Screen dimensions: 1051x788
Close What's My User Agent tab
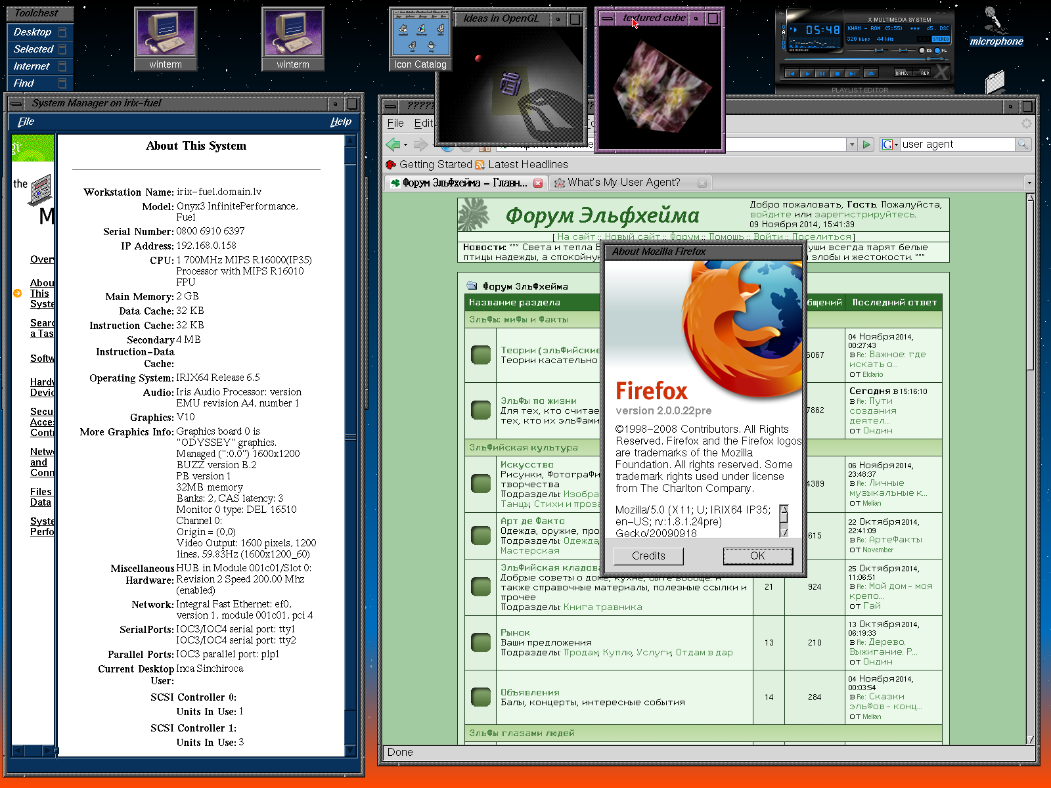[x=702, y=183]
